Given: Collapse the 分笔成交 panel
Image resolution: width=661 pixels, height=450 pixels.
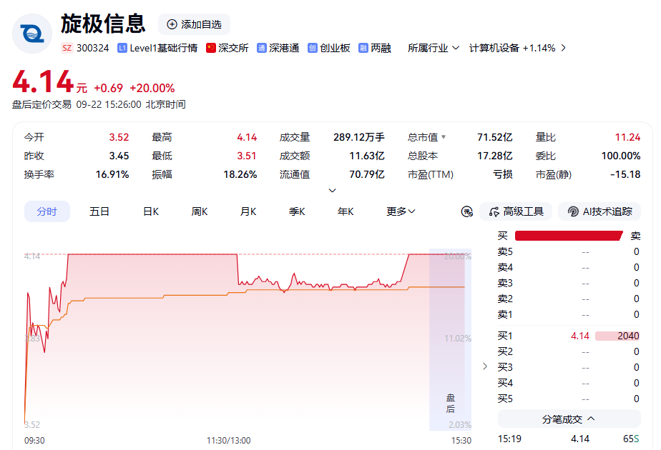Looking at the screenshot, I should 569,419.
